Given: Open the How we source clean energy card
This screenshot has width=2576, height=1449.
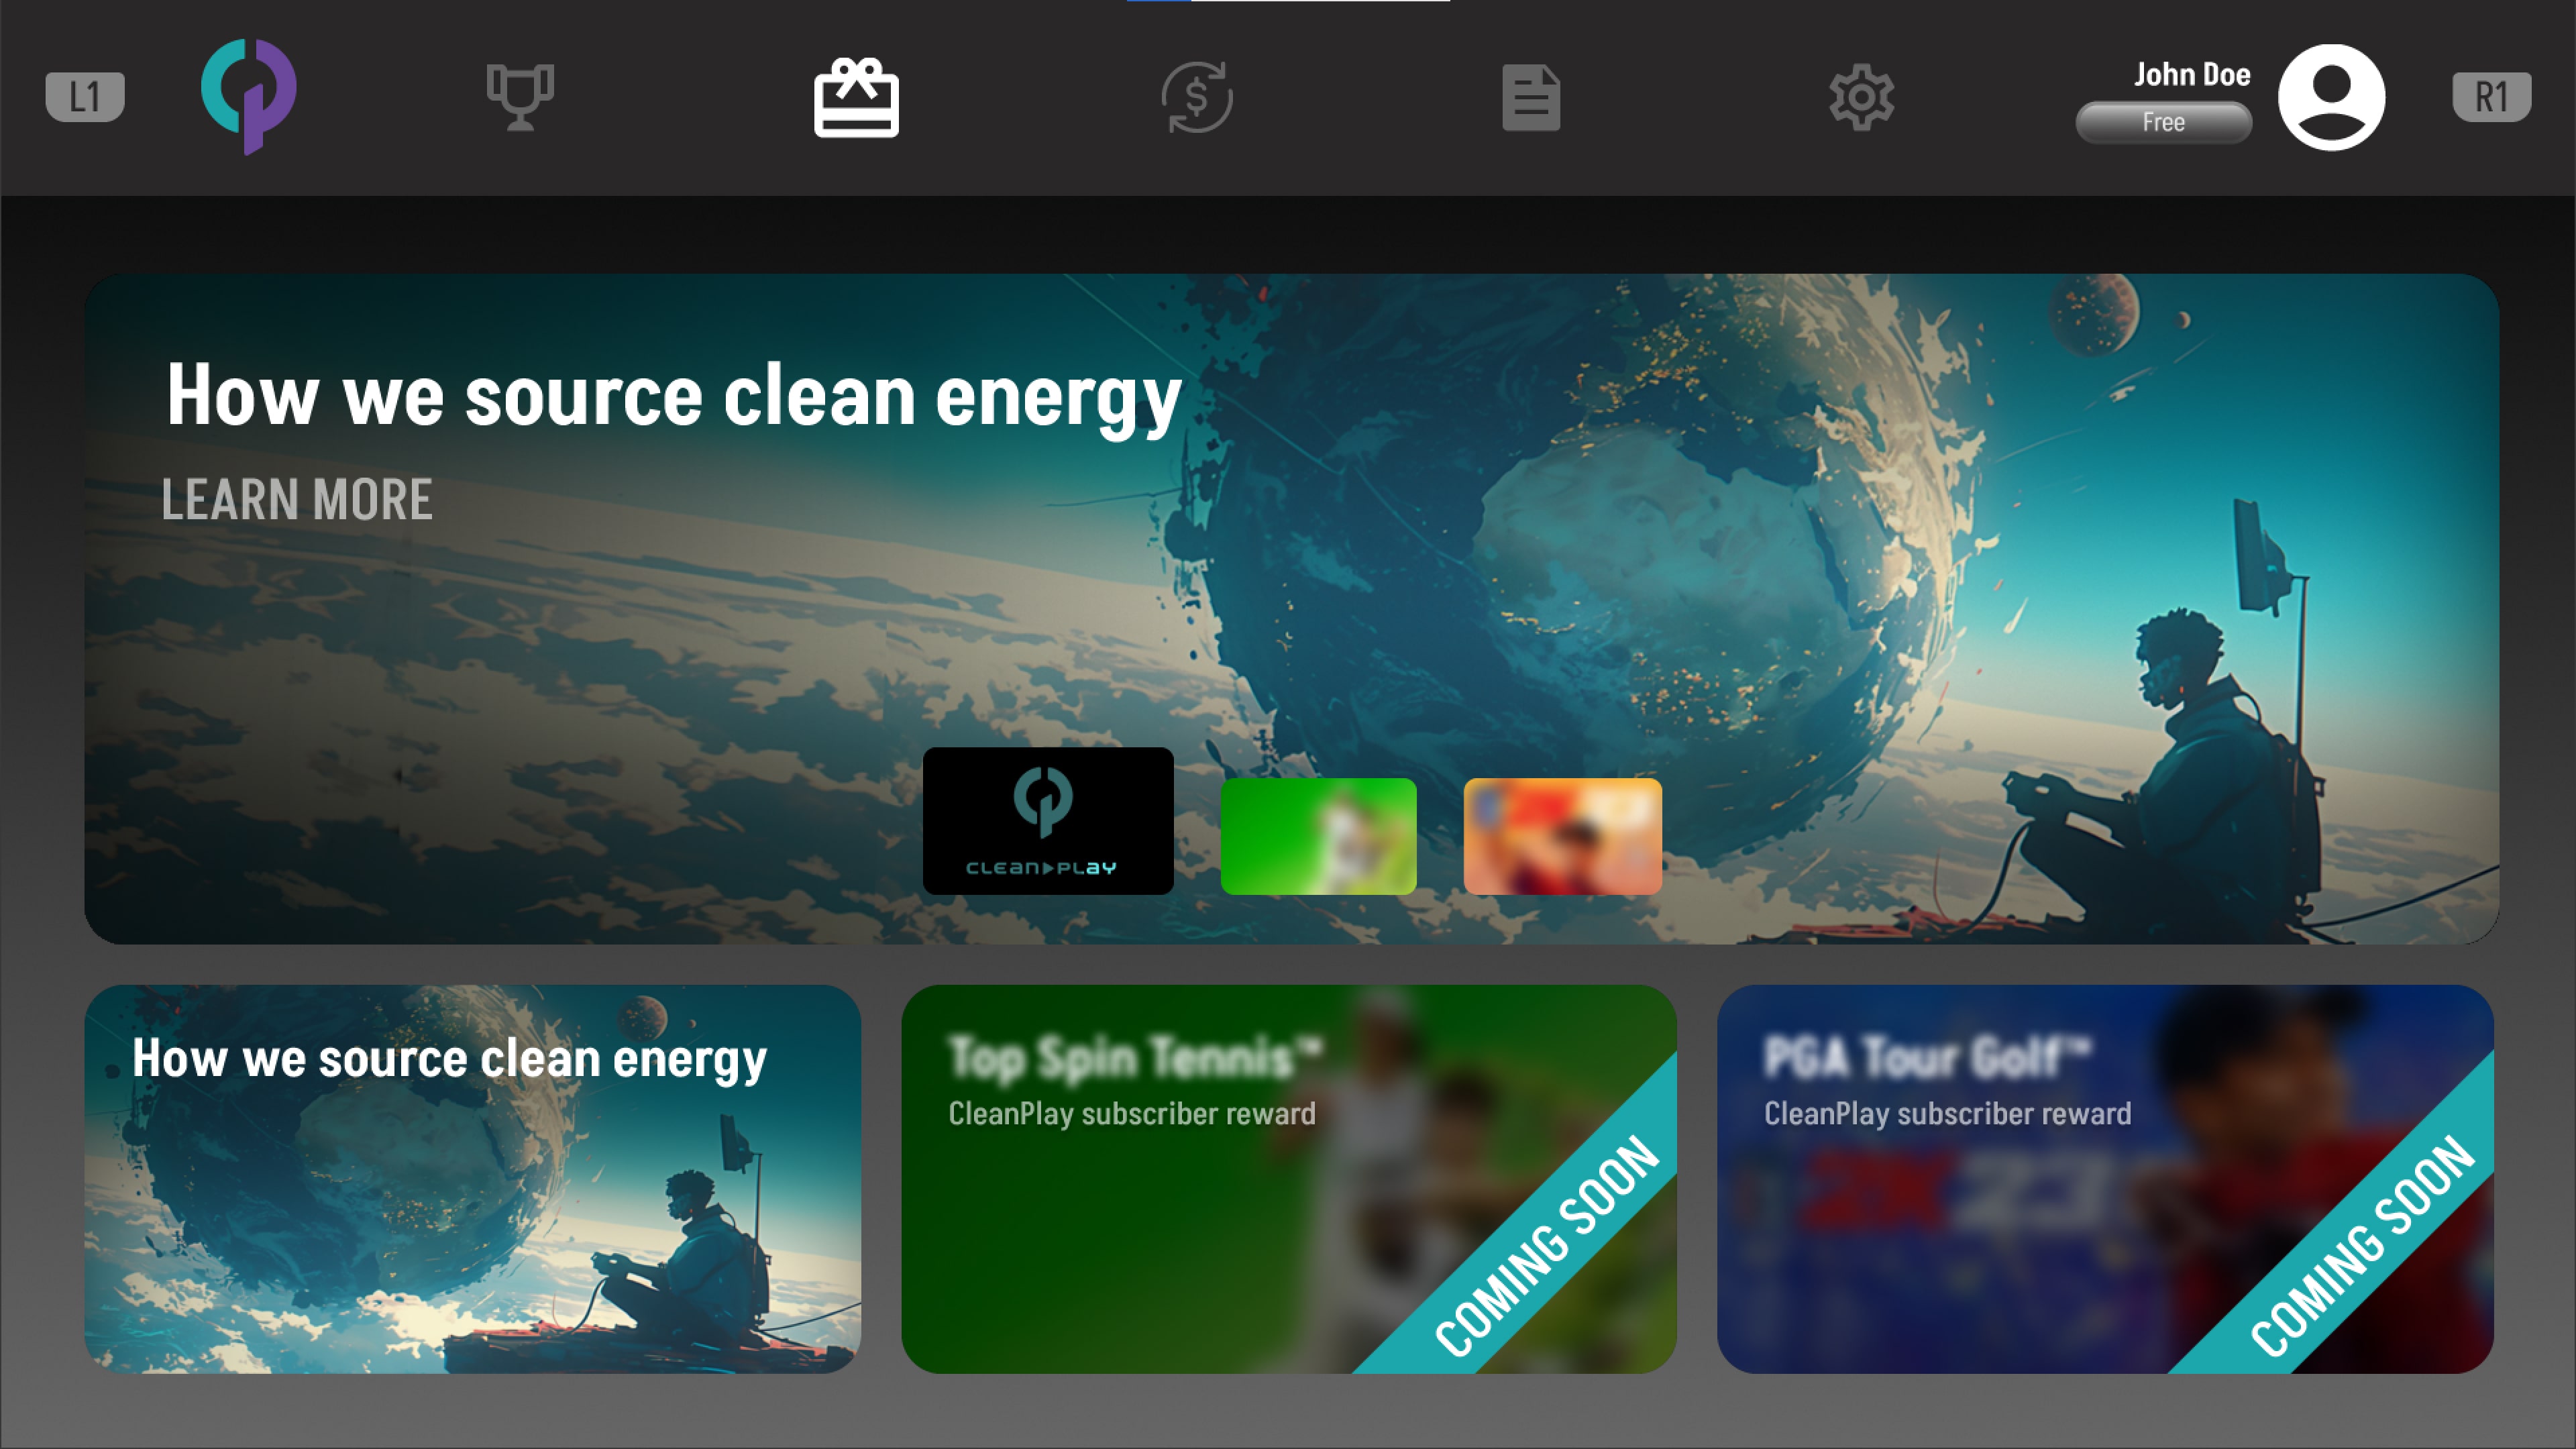Looking at the screenshot, I should 474,1180.
